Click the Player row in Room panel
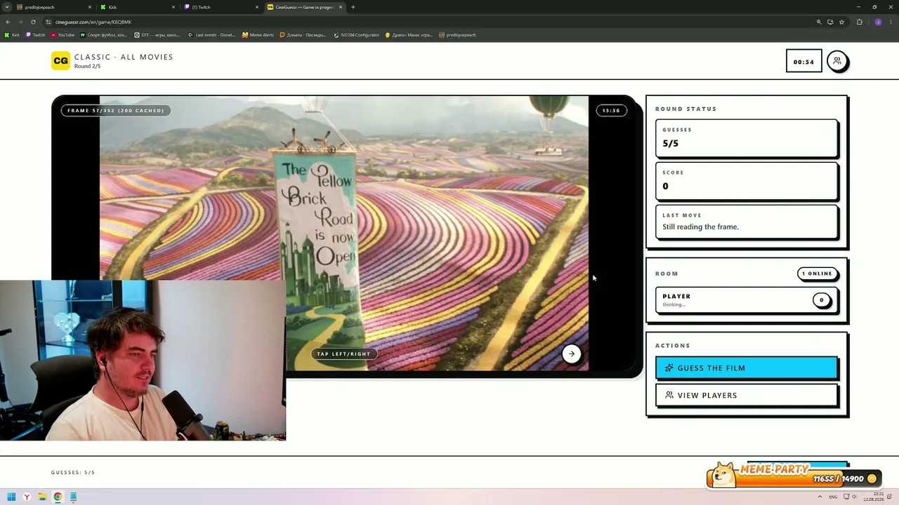This screenshot has width=899, height=505. click(x=746, y=300)
